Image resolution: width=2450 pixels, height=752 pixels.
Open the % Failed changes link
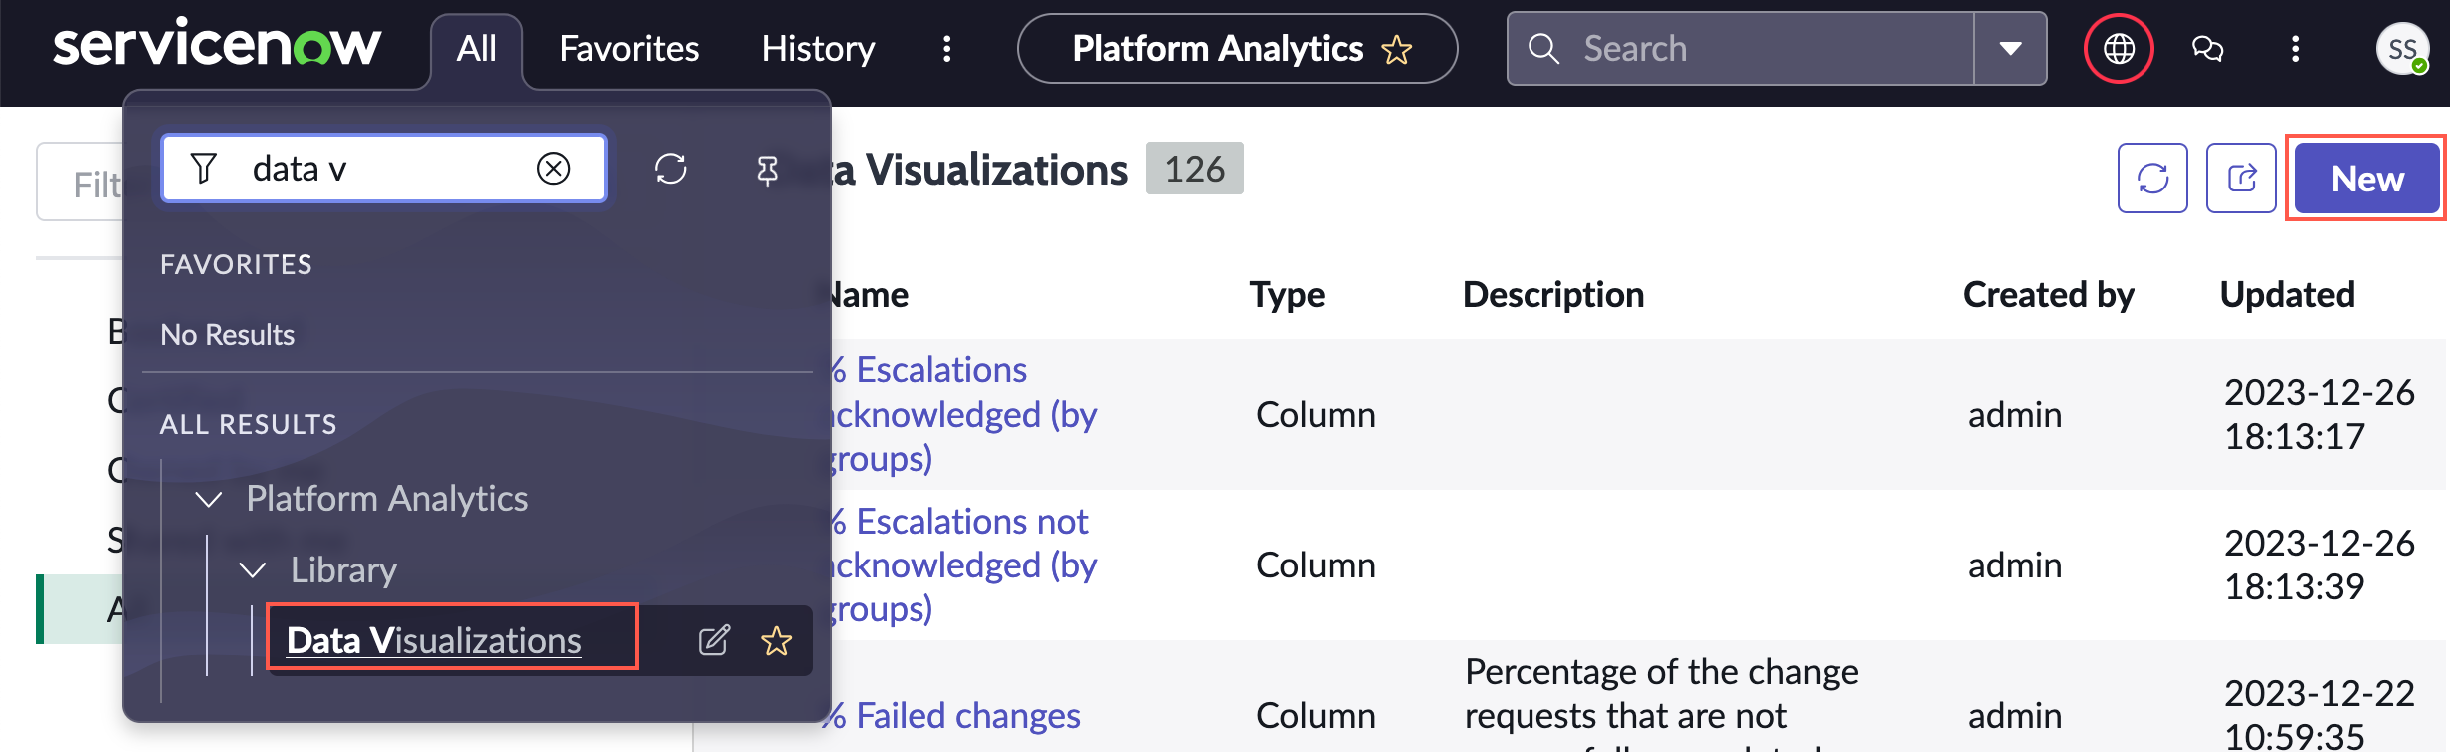click(955, 715)
